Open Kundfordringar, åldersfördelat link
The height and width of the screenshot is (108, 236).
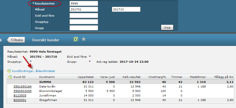coord(34,71)
